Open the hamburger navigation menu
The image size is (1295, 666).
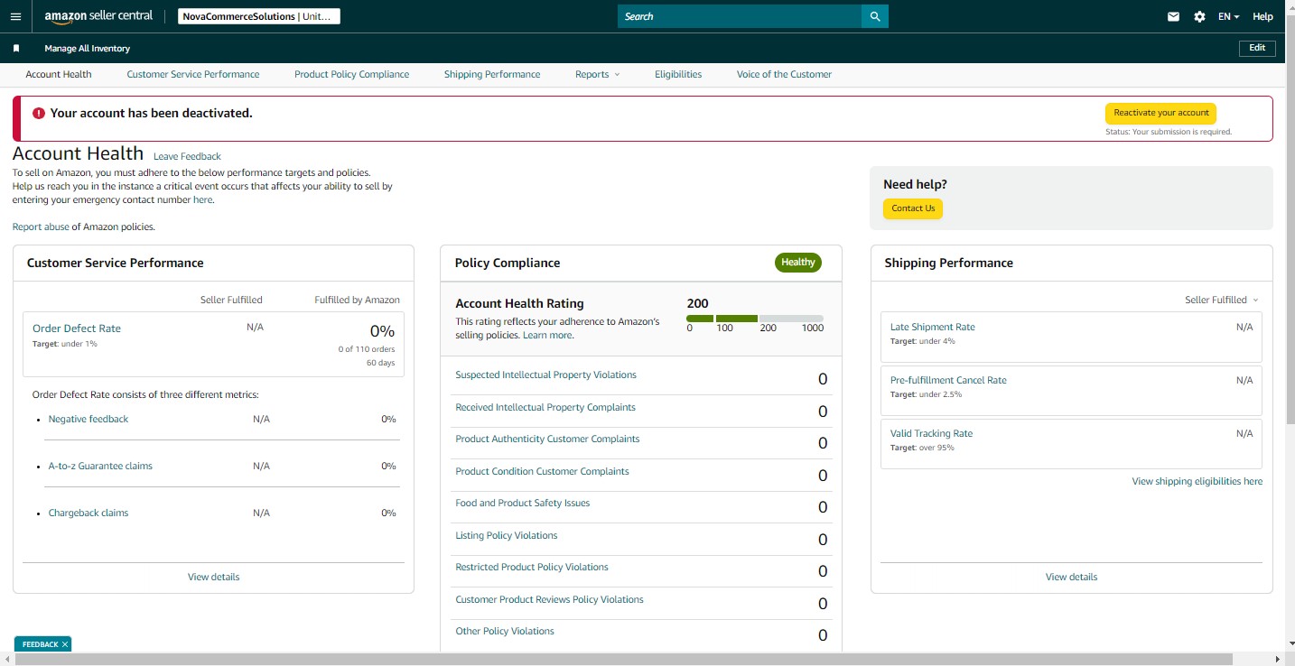[15, 16]
